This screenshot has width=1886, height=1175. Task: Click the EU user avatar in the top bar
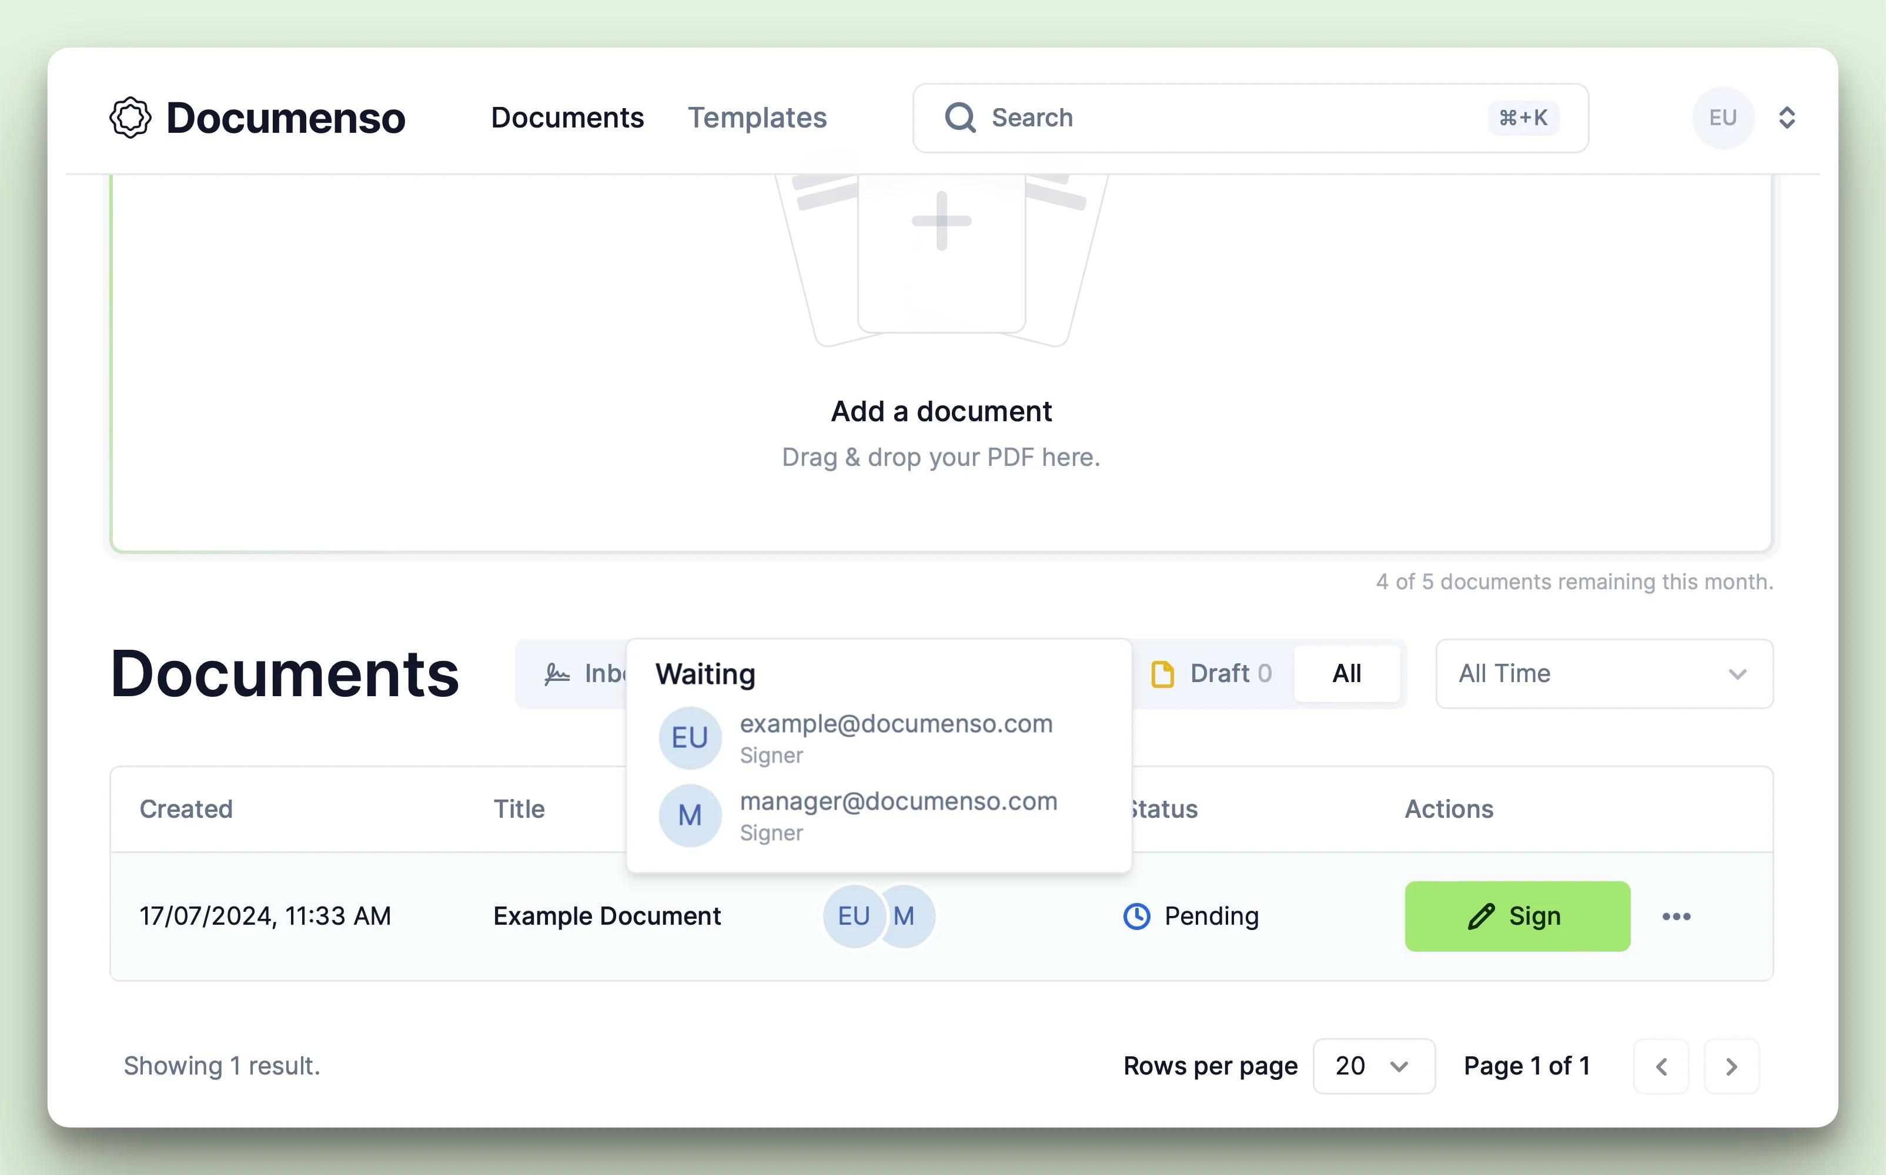coord(1723,117)
